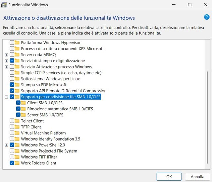This screenshot has width=212, height=182.
Task: Close the Funzionalità Windows dialog
Action: coord(206,5)
